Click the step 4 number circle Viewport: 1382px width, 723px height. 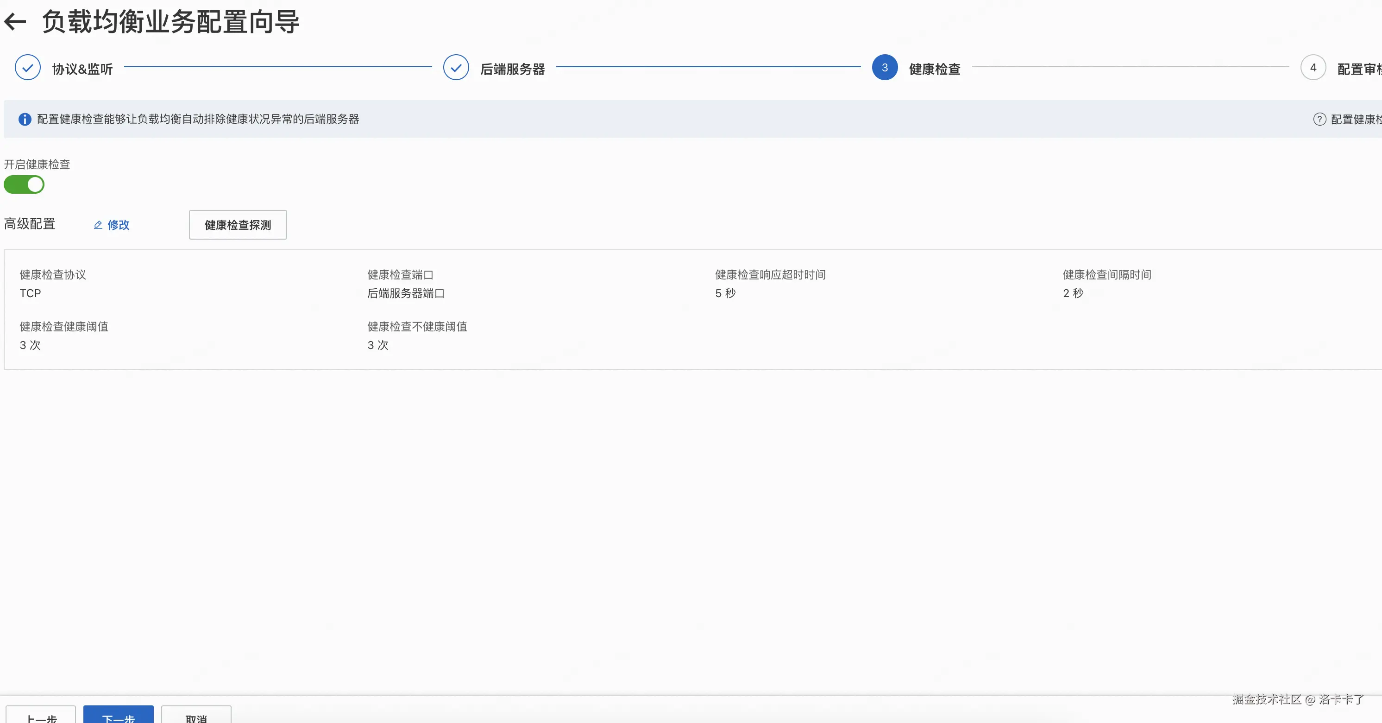coord(1313,68)
